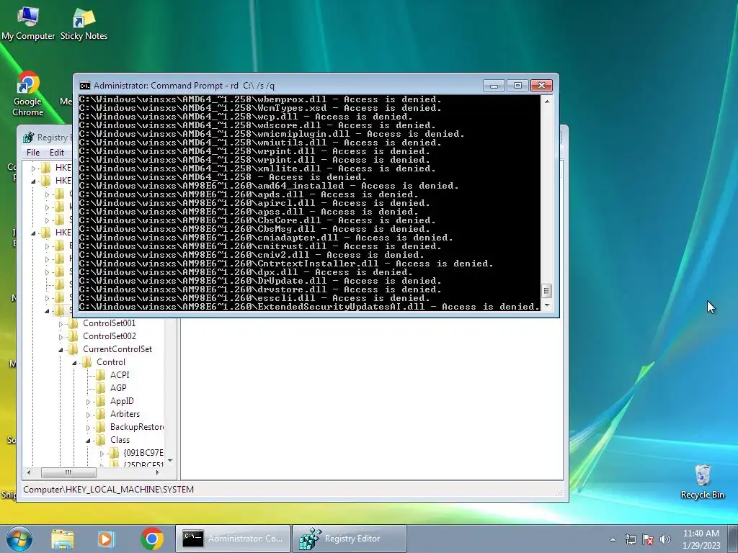Collapse the Class key

point(88,441)
